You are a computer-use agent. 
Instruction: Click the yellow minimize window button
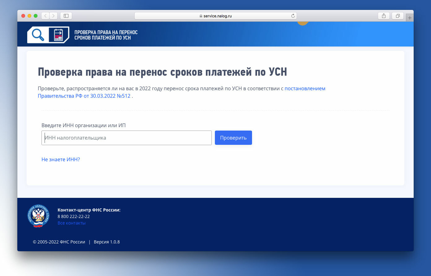tap(29, 16)
